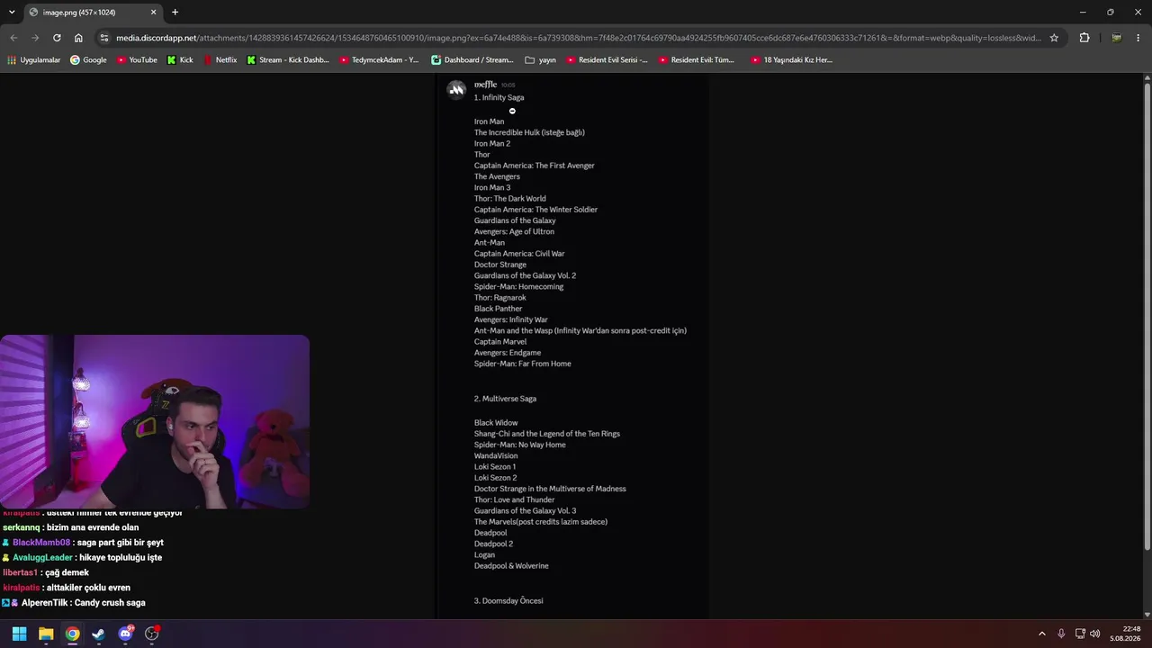Close the image.png tab
1152x648 pixels.
[154, 13]
